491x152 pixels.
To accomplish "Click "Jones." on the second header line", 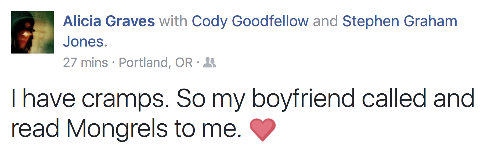I will pos(85,42).
